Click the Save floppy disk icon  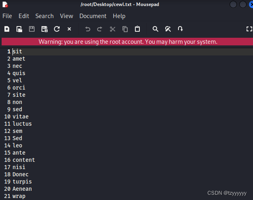[x=32, y=29]
